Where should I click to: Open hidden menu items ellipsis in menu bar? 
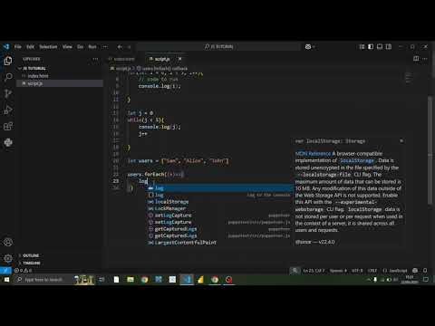(x=105, y=47)
